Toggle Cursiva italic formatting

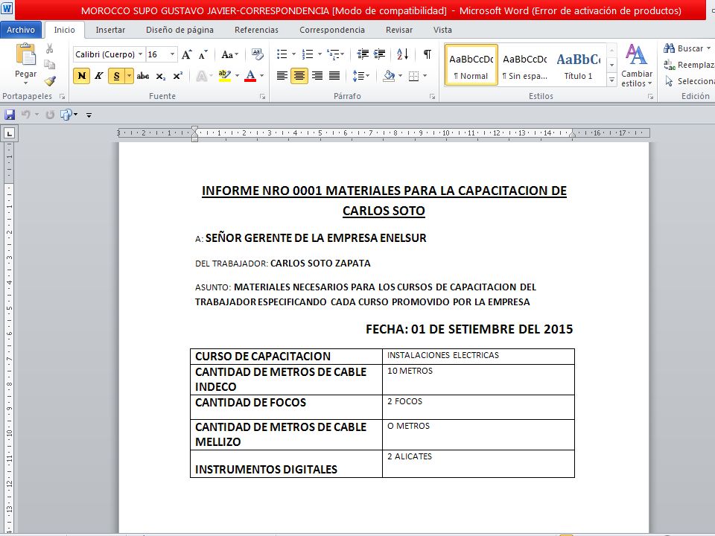click(98, 76)
